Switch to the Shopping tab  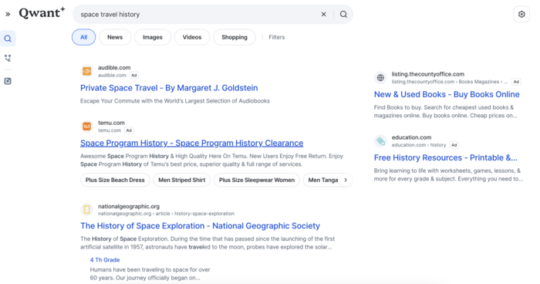(235, 37)
